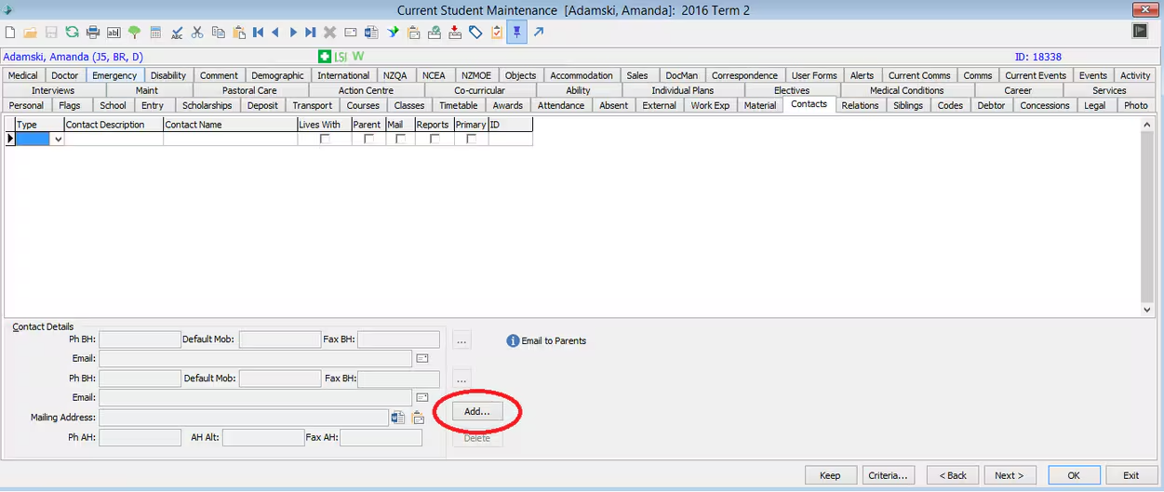Jump to last record arrow
Viewport: 1164px width, 492px height.
[x=311, y=33]
